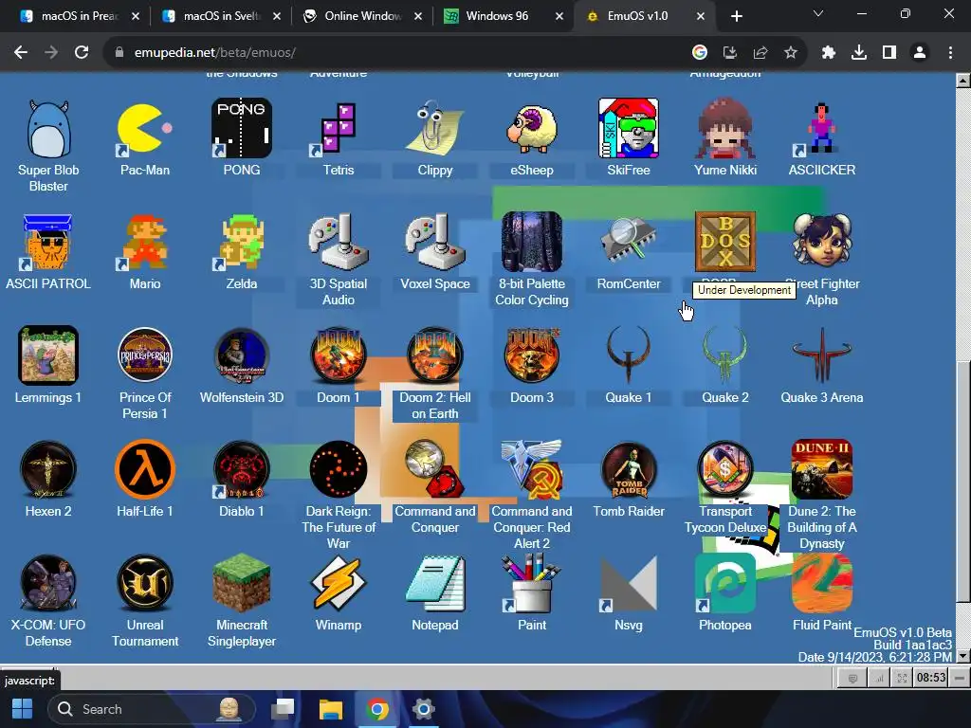Bookmark this page with the star
Viewport: 971px width, 728px height.
pos(790,53)
